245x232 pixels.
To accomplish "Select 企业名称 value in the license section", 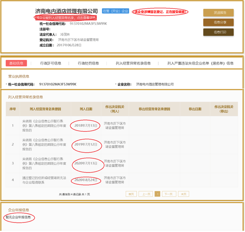I will [x=155, y=84].
